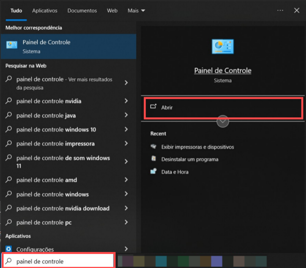Click the Configurações gear icon
The height and width of the screenshot is (268, 306).
click(x=9, y=249)
